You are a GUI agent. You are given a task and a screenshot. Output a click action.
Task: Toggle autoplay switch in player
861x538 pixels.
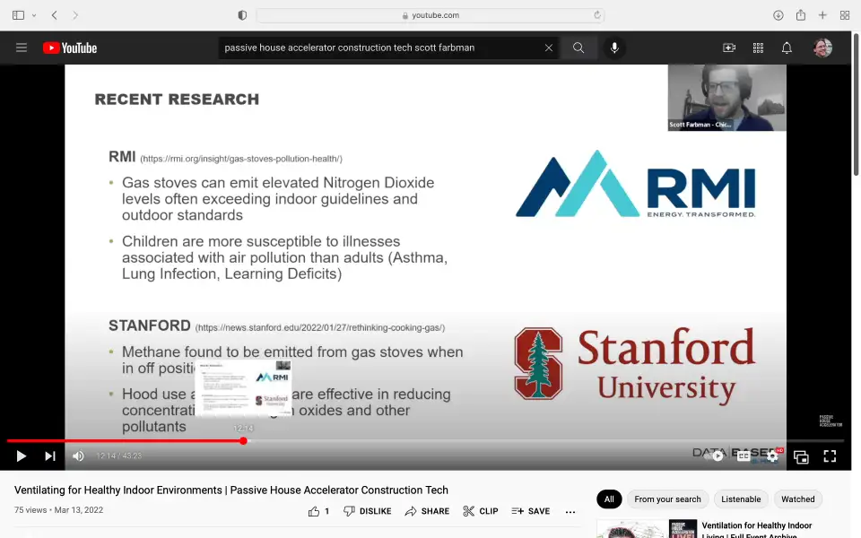716,456
